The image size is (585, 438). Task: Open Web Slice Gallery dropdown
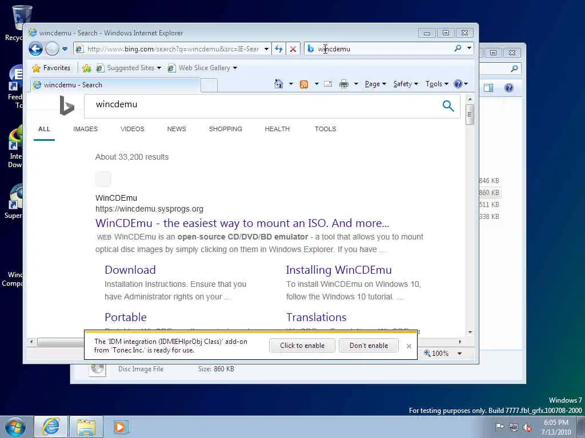[x=203, y=68]
